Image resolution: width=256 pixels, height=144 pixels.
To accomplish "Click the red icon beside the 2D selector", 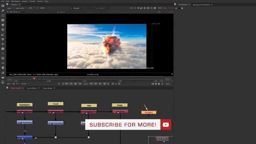I will click(x=170, y=12).
